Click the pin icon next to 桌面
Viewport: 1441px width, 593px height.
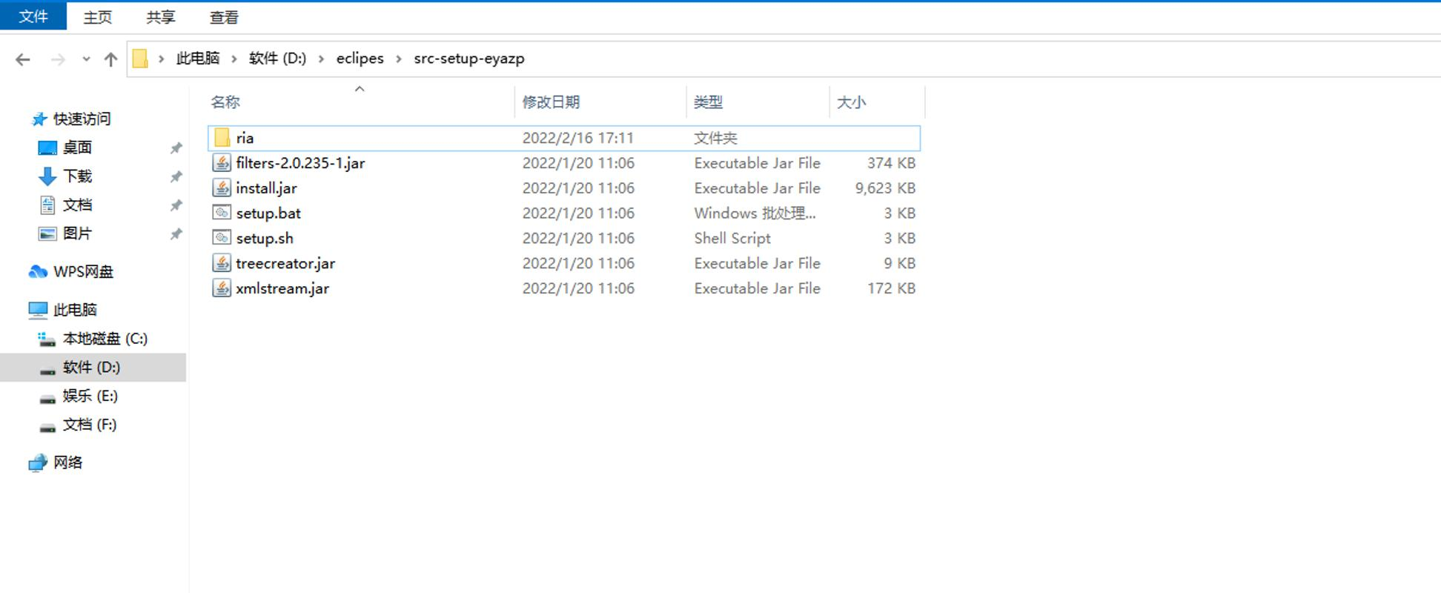coord(176,148)
